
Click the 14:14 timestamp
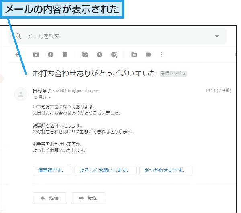218,91
